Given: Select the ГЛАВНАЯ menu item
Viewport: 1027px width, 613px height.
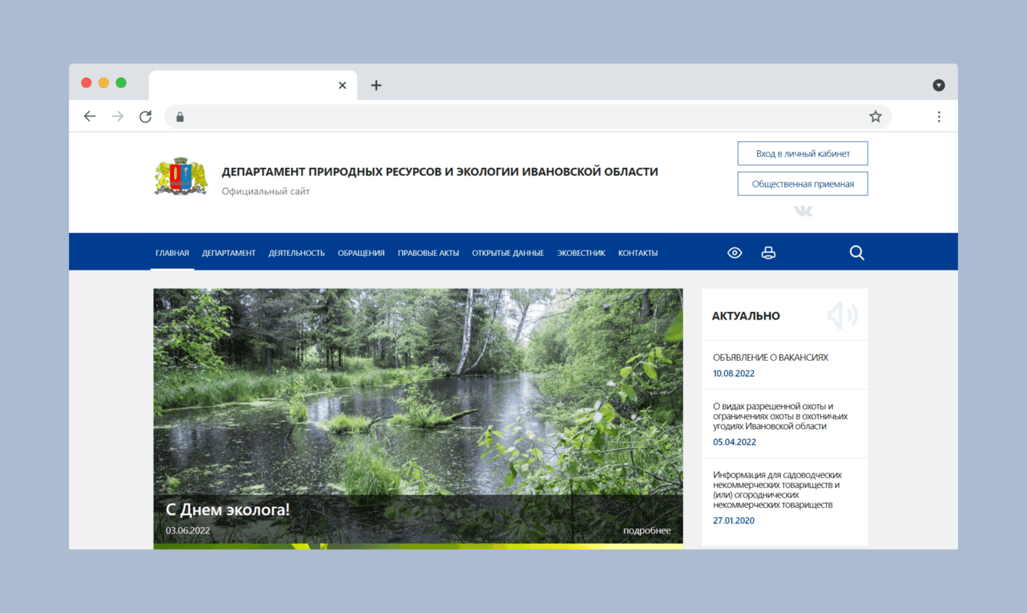Looking at the screenshot, I should point(172,253).
